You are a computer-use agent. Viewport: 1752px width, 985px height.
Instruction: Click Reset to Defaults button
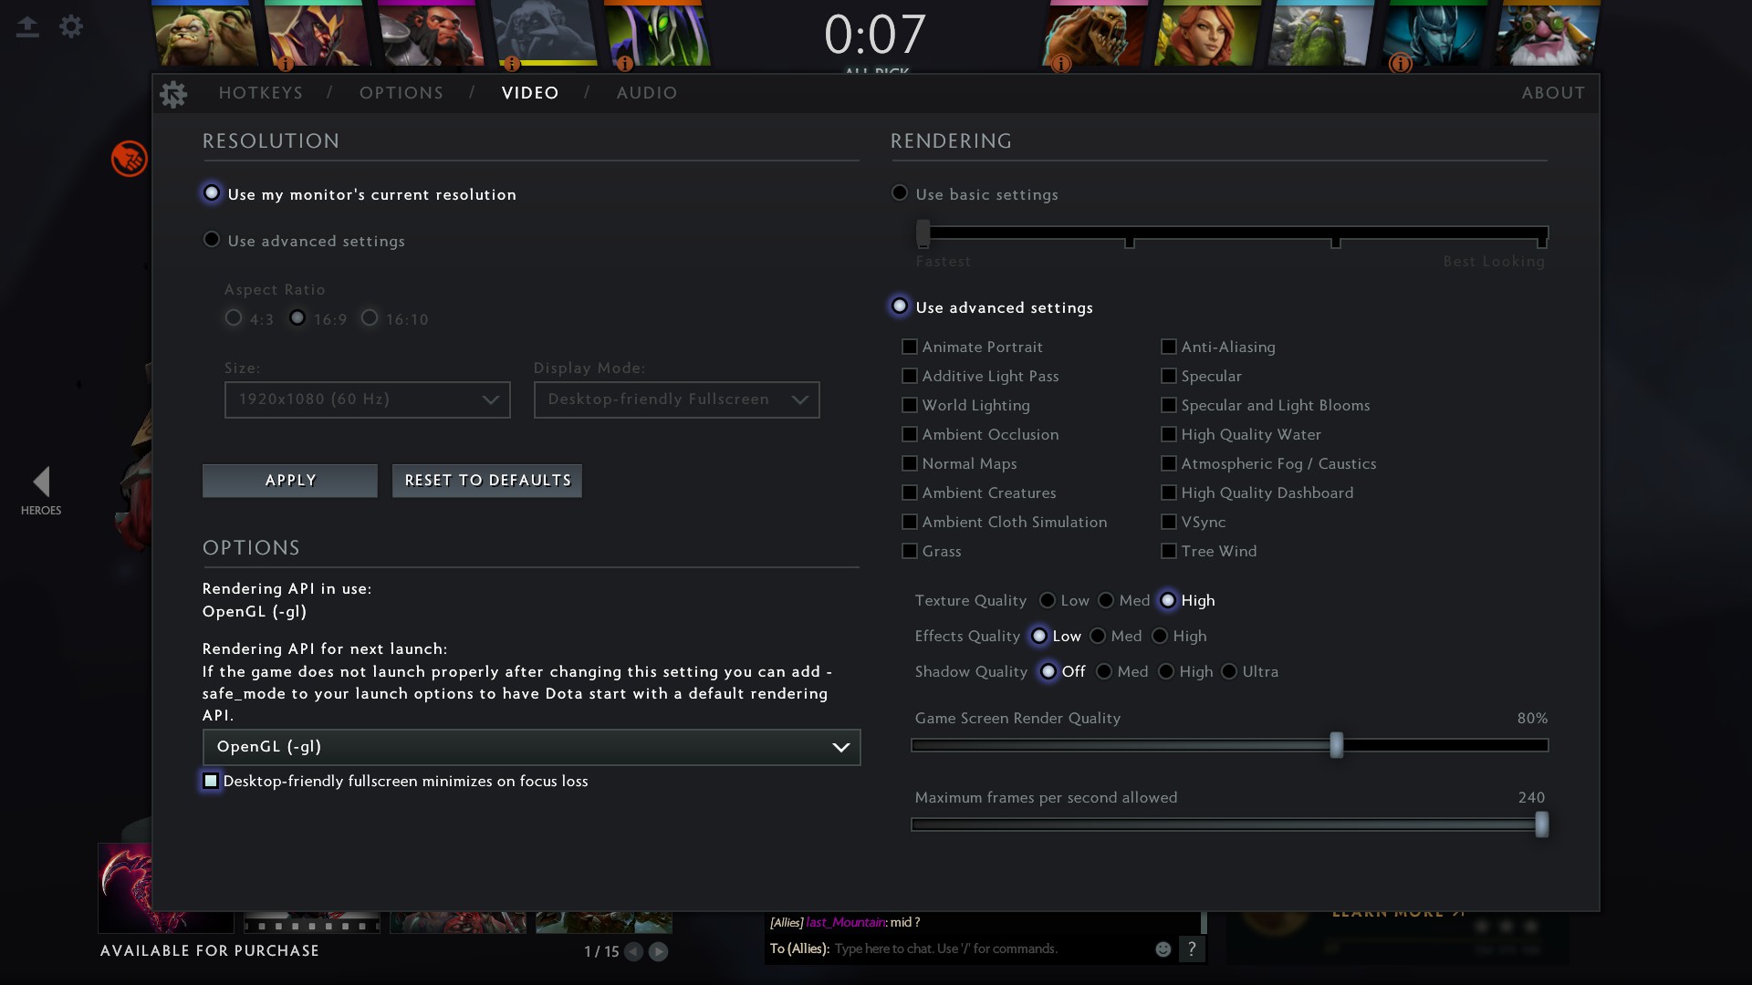tap(487, 481)
